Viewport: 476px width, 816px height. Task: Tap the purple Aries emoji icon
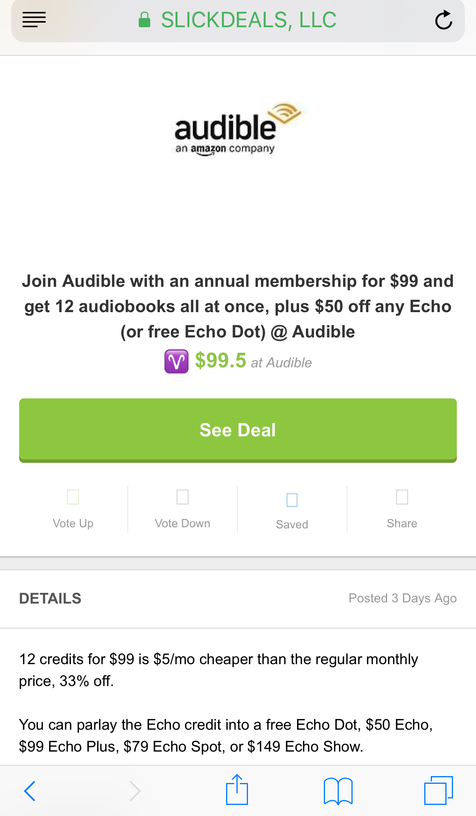pos(176,361)
